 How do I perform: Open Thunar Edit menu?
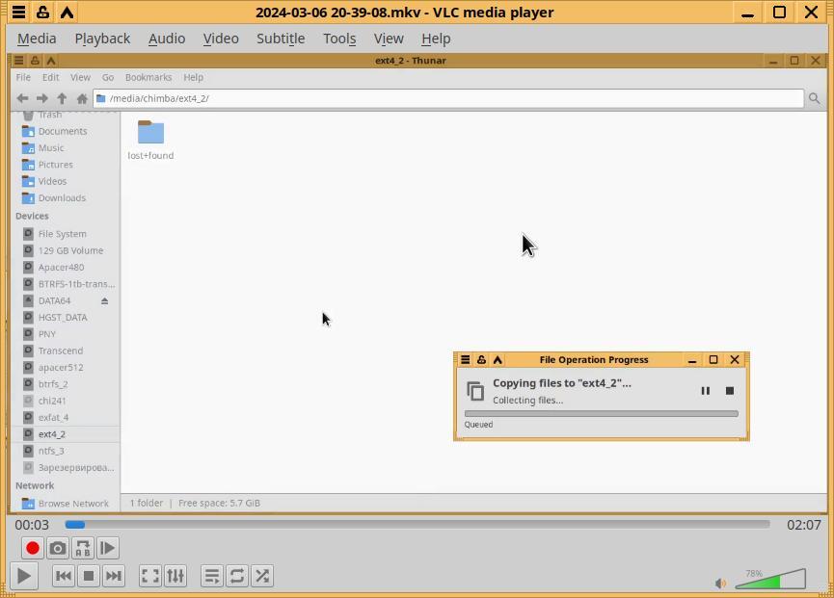[50, 78]
